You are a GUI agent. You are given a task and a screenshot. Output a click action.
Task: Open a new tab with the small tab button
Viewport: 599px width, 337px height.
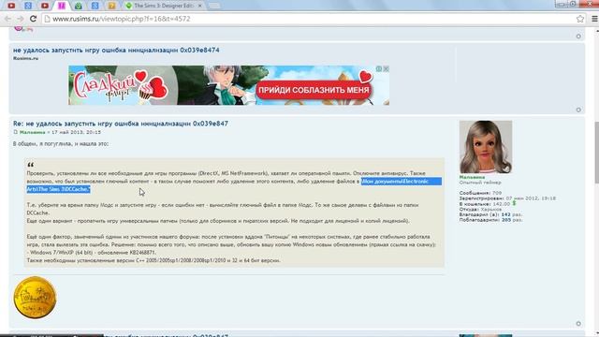pos(214,6)
